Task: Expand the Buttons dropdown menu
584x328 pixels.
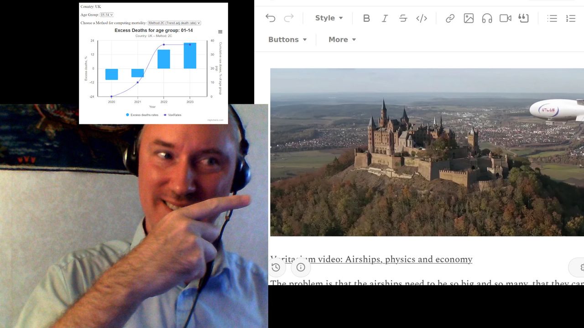Action: point(287,40)
